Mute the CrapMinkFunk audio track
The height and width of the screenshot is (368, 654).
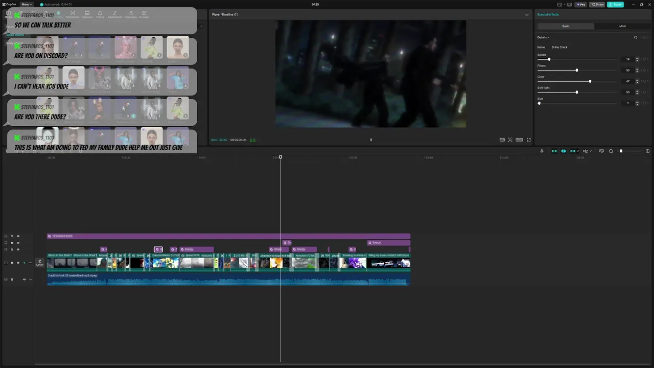click(x=24, y=279)
